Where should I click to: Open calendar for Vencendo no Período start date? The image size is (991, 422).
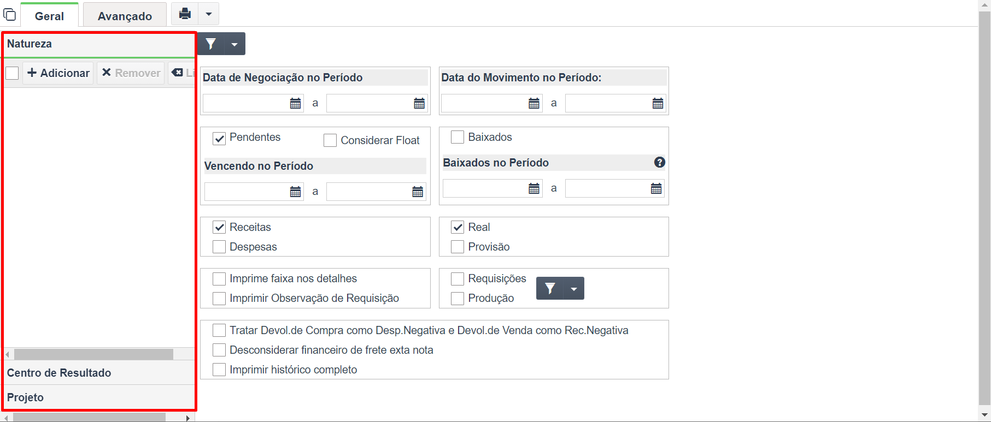point(295,192)
